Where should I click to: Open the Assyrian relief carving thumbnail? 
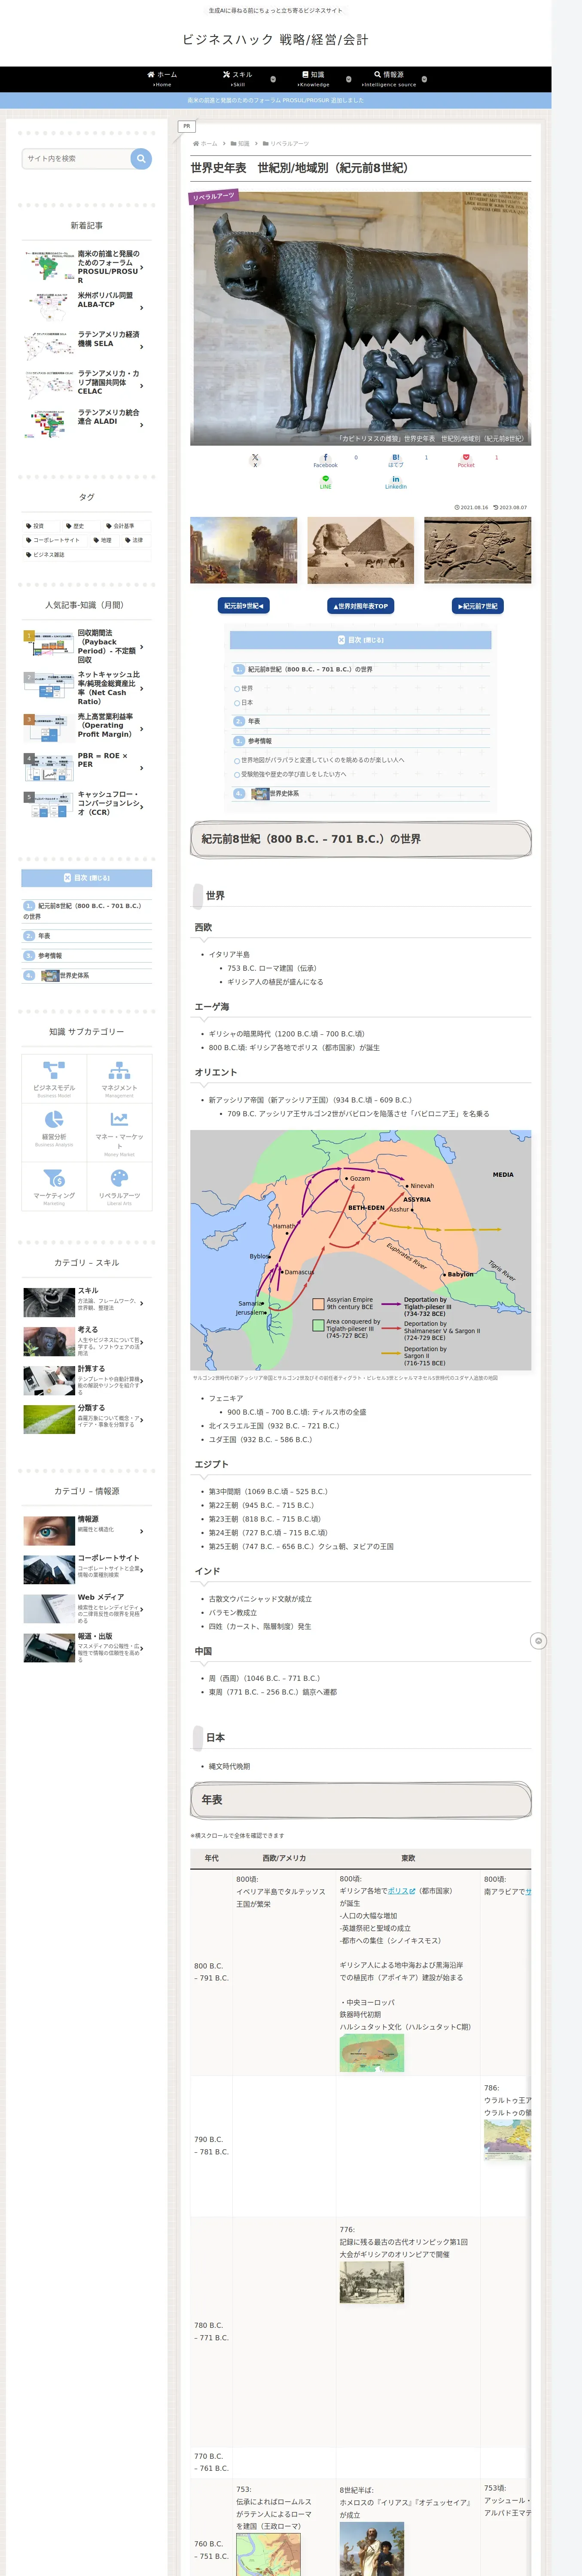[x=478, y=550]
